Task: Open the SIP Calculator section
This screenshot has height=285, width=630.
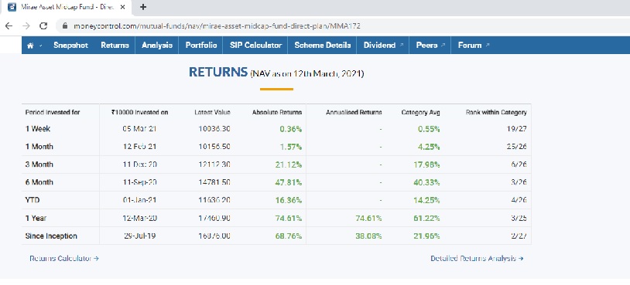Action: 255,46
